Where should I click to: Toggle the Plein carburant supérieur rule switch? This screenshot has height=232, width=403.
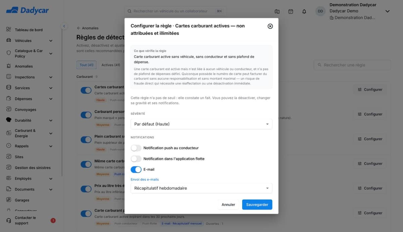coord(86,139)
